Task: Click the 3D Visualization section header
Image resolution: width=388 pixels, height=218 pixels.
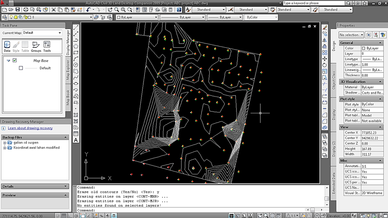Action: tap(361, 82)
